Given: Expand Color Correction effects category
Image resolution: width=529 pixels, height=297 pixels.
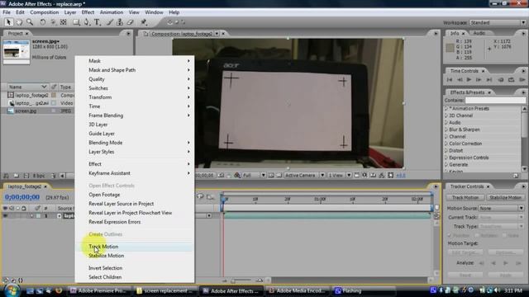Looking at the screenshot, I should (446, 144).
